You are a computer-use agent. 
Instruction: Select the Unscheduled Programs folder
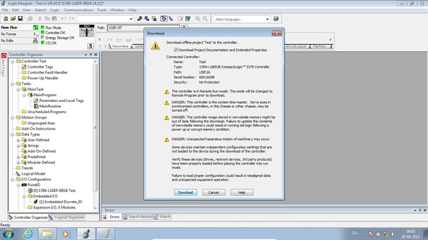tap(47, 112)
